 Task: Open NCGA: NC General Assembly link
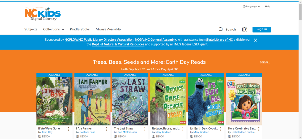pyautogui.click(x=155, y=40)
